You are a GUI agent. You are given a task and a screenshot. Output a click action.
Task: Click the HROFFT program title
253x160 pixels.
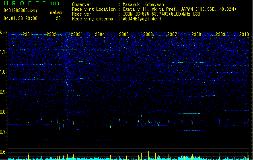coord(25,3)
